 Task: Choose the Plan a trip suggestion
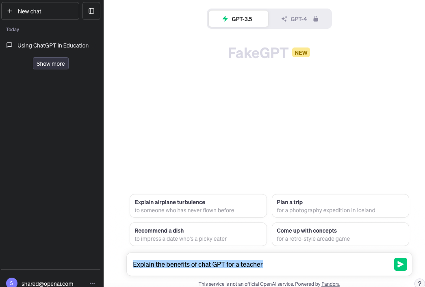point(340,206)
